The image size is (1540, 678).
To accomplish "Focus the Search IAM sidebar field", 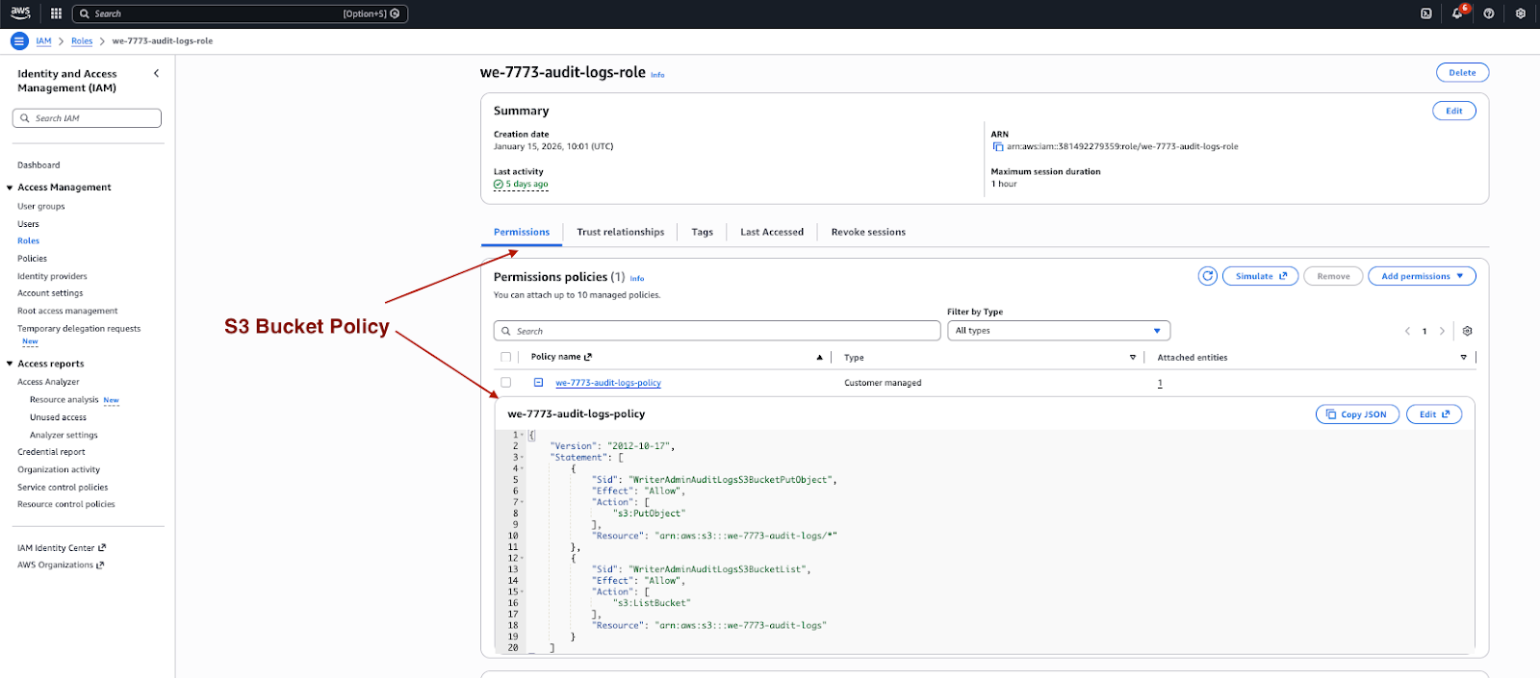I will pyautogui.click(x=87, y=118).
